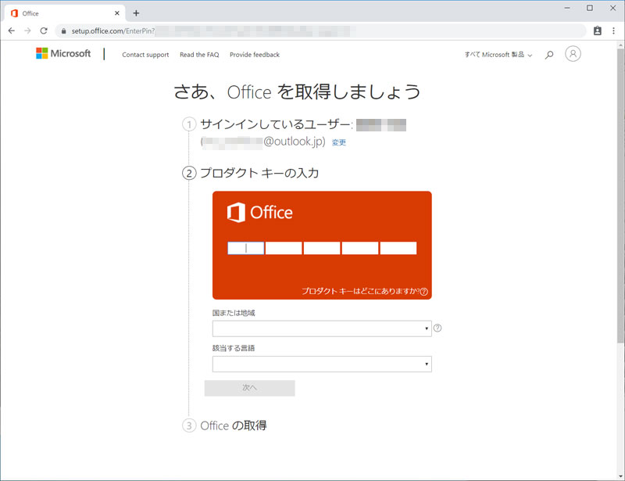The image size is (625, 481).
Task: Focus the third product key field
Action: click(322, 248)
